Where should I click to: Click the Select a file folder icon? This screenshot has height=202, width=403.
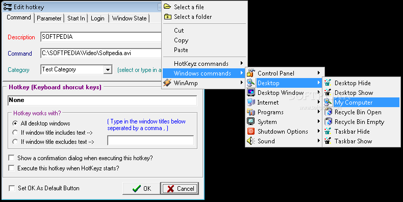(x=167, y=7)
